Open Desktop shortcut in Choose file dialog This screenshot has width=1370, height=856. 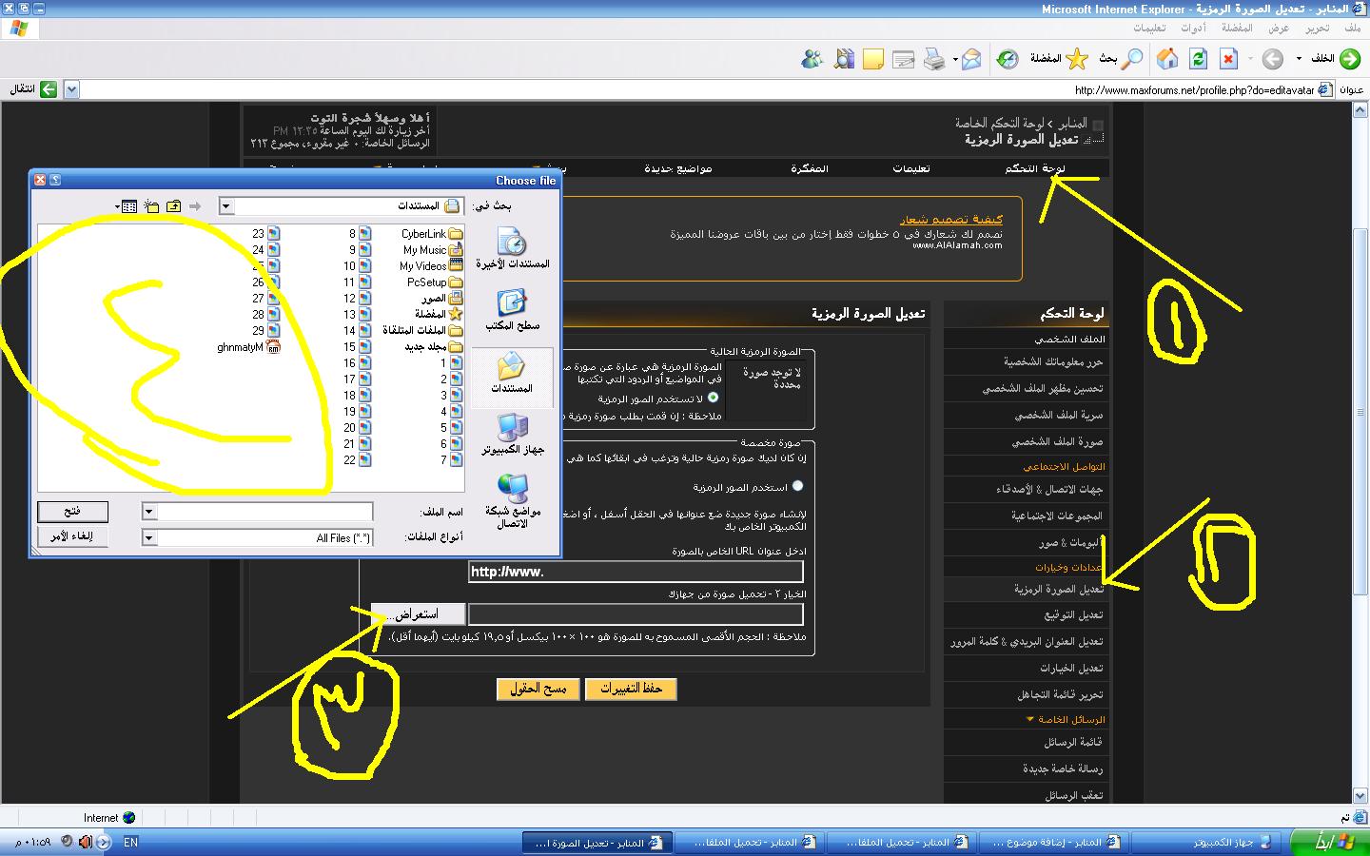(513, 310)
